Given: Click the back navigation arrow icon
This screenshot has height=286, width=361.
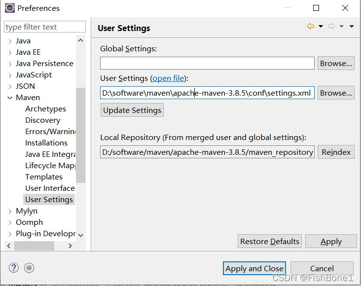Looking at the screenshot, I should (311, 26).
